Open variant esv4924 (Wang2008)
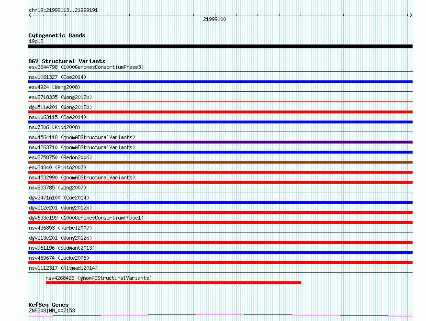426x321 pixels. pos(55,87)
